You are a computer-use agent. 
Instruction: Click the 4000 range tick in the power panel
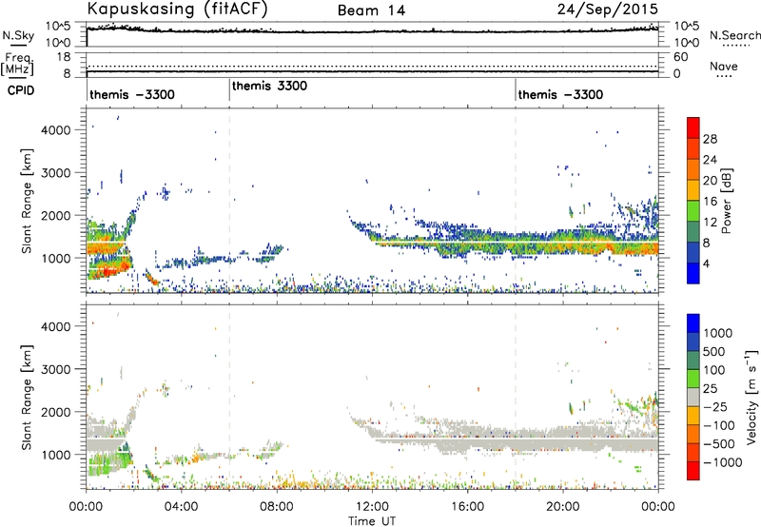[56, 130]
